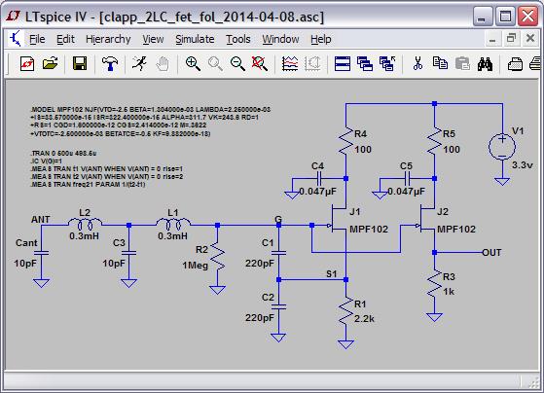Screen dimensions: 544x393
Task: Click the 0.047µF value of C5
Action: (x=406, y=192)
